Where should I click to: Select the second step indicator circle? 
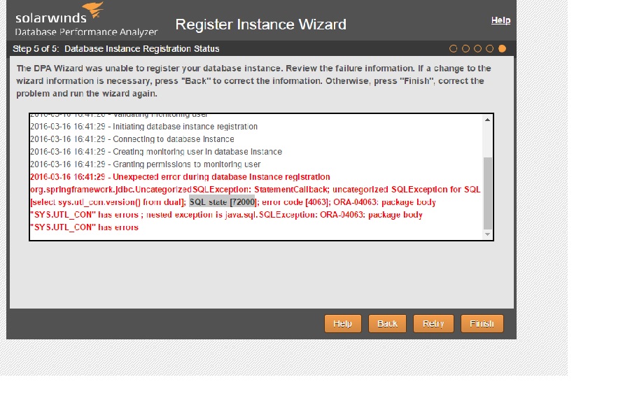[465, 49]
